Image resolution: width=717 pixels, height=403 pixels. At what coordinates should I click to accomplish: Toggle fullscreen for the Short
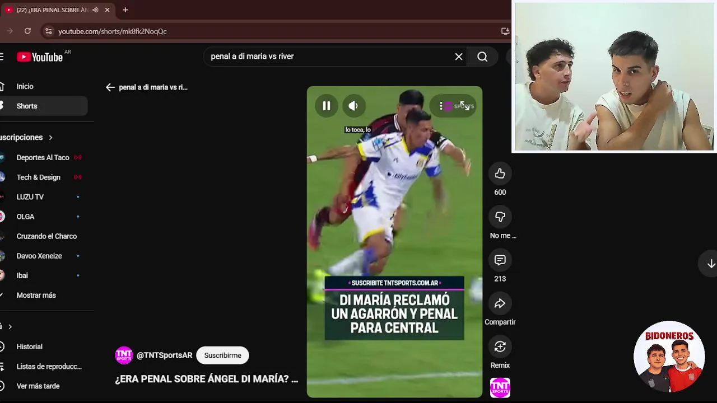[x=464, y=106]
